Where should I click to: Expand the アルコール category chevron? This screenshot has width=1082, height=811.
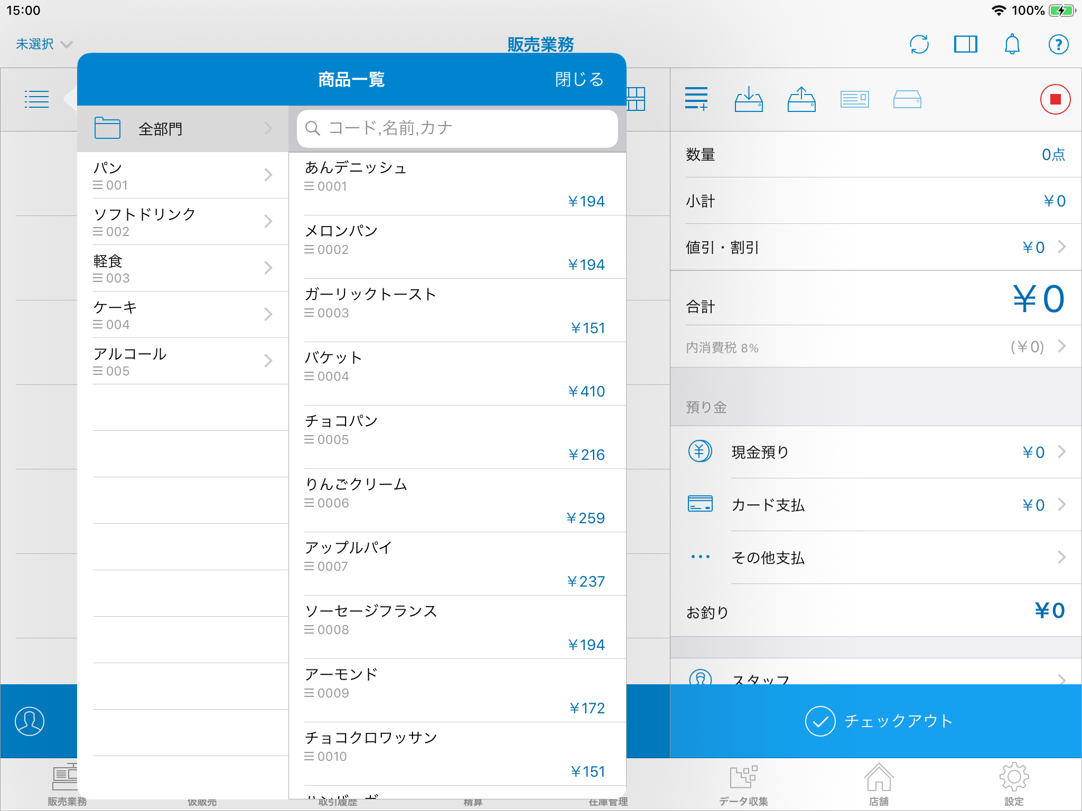coord(268,361)
